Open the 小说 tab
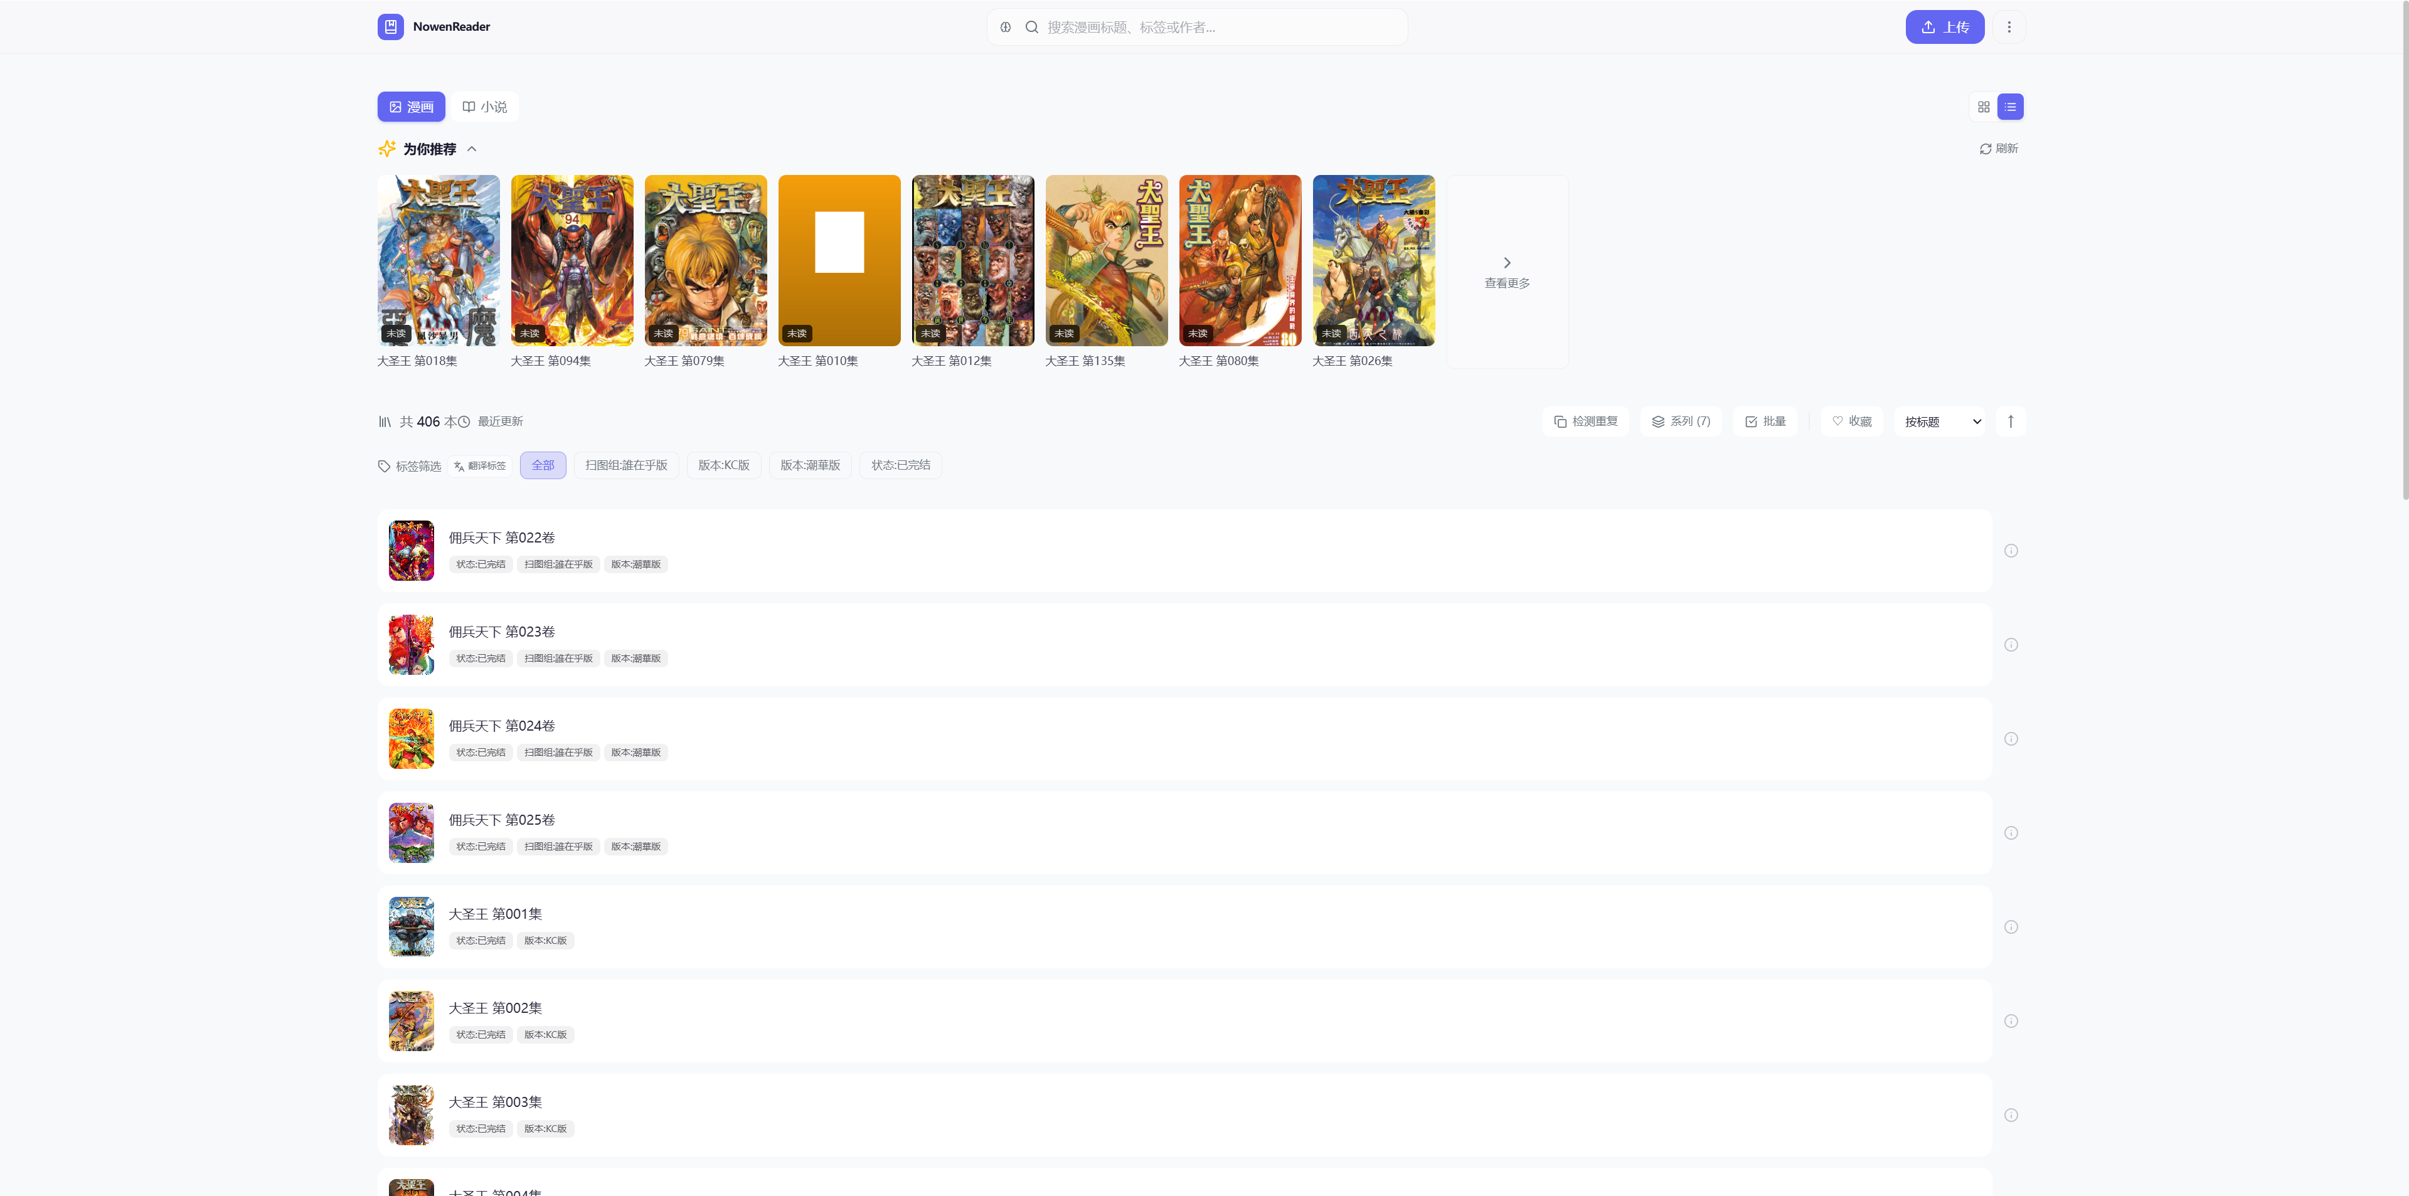Viewport: 2409px width, 1196px height. pos(484,107)
